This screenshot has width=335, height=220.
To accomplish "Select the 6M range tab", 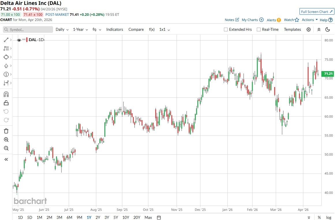I will (x=70, y=217).
